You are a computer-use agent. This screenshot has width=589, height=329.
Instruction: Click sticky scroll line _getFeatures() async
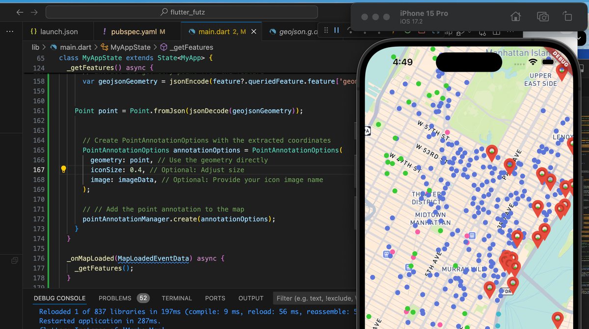coord(110,68)
